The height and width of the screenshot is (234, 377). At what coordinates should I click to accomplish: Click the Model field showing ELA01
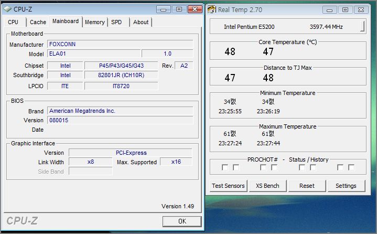click(x=94, y=54)
